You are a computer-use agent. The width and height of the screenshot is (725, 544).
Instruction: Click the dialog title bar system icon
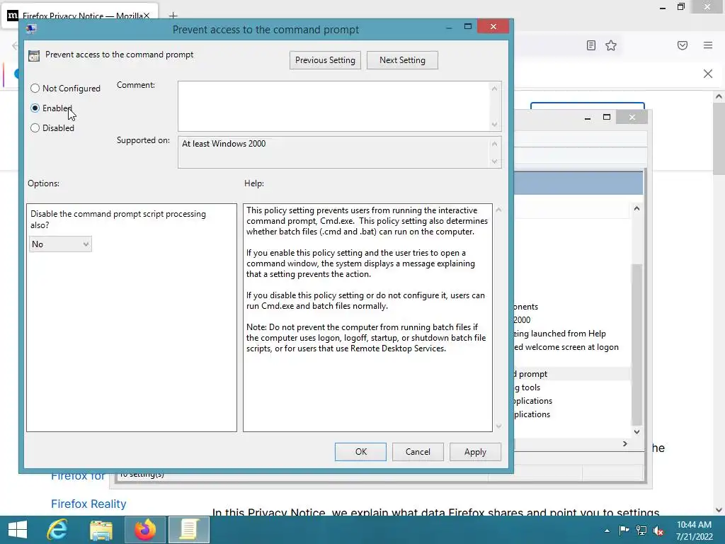click(x=31, y=29)
